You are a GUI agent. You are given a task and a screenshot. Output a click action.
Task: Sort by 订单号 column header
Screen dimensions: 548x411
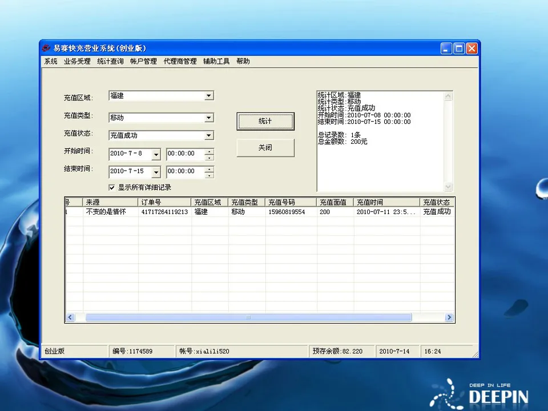[164, 203]
